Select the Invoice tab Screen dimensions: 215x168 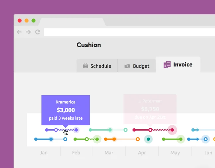[178, 64]
